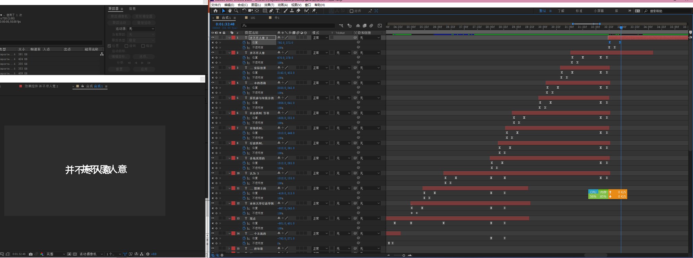Open the 运动源 dropdown in tracker panel

[141, 29]
